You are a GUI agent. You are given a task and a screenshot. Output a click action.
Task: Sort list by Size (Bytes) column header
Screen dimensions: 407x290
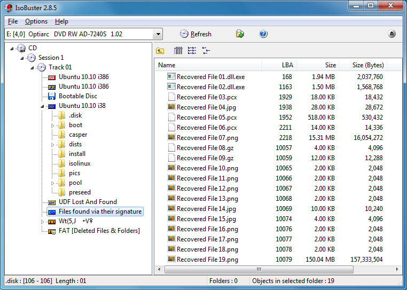click(368, 65)
